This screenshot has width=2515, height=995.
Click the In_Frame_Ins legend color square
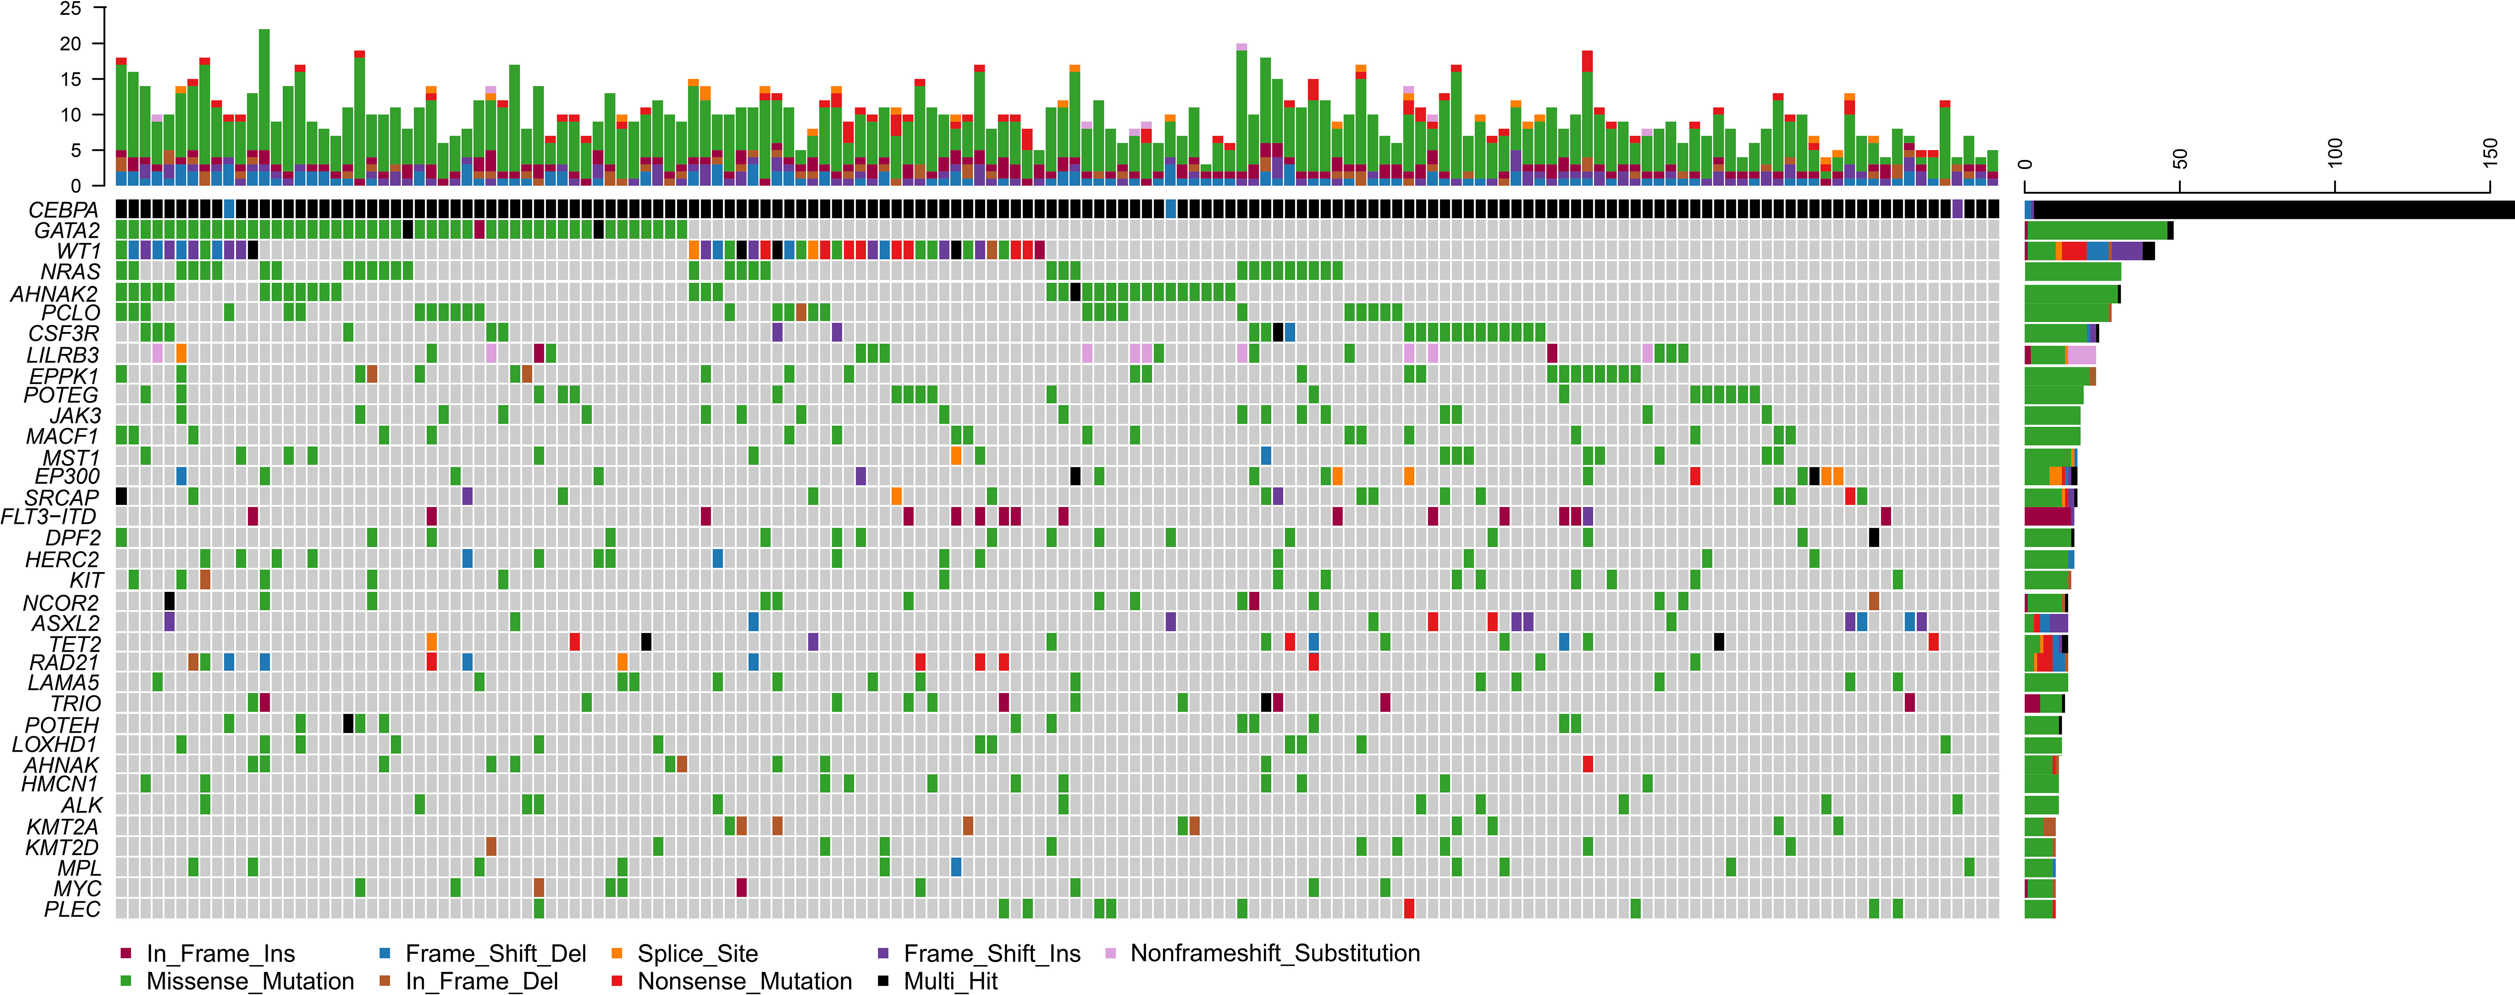(126, 952)
